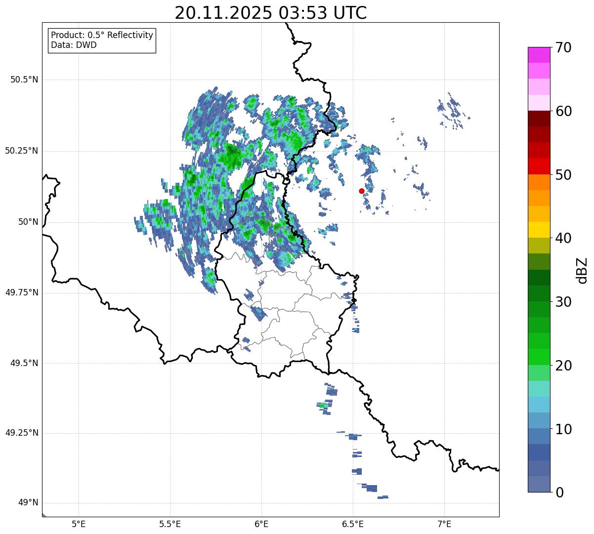
Task: Click the colorbar tick value 20
Action: tap(563, 366)
